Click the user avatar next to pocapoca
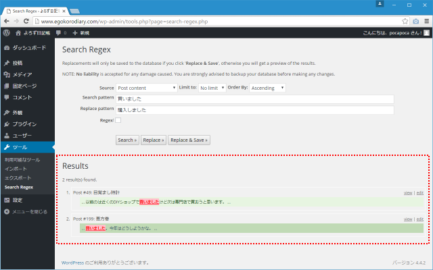The height and width of the screenshot is (270, 433). click(x=426, y=32)
